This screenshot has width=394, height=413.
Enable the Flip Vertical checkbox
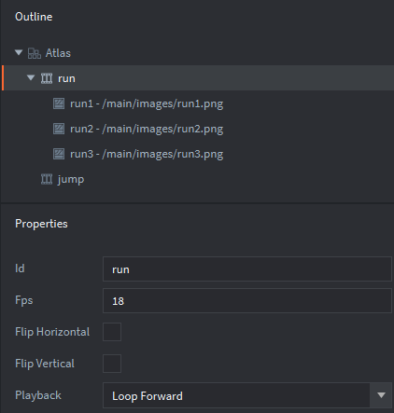[x=112, y=364]
